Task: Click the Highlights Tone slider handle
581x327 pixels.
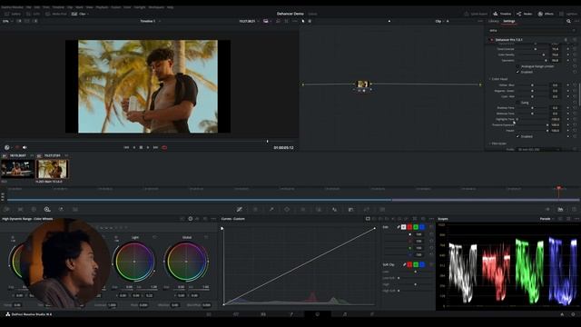Action: coord(517,119)
